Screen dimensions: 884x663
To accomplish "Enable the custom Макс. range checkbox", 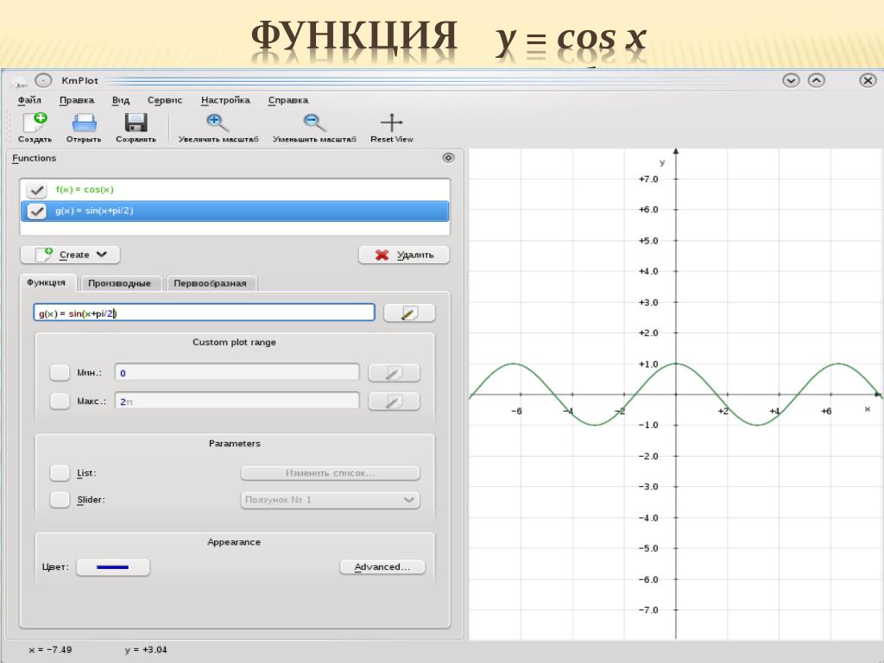I will (60, 401).
